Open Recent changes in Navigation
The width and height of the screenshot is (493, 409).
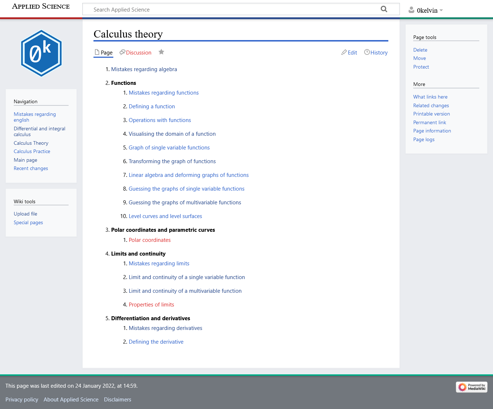click(31, 169)
